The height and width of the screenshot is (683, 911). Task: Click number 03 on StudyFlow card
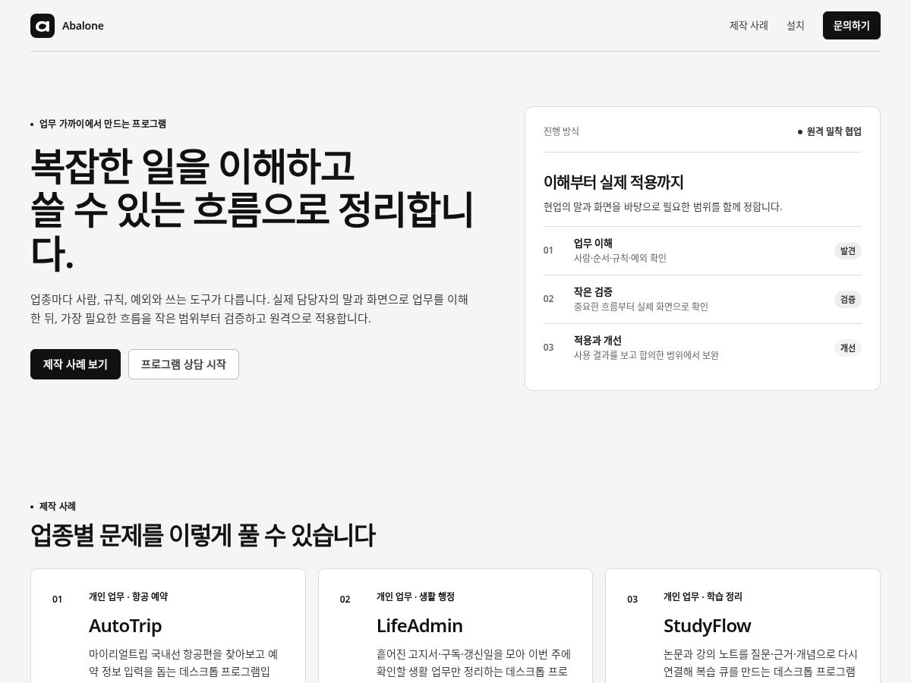coord(632,600)
